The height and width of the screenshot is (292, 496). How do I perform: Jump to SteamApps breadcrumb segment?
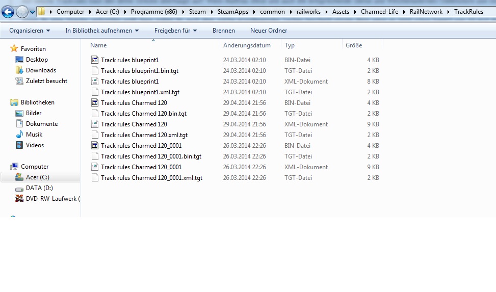tap(233, 12)
